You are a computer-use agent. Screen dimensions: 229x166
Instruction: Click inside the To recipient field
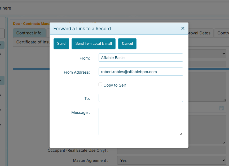pyautogui.click(x=141, y=98)
